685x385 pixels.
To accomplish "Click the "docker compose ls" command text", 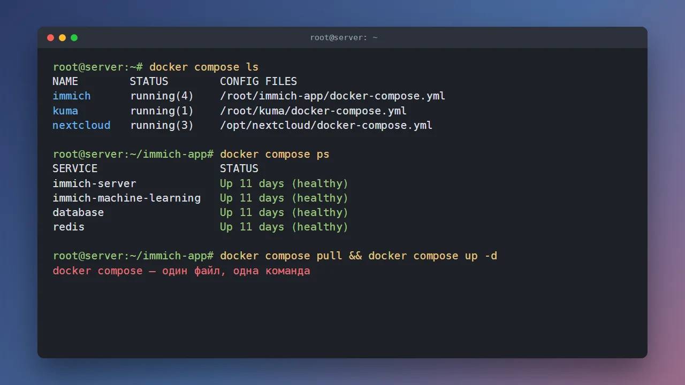I will pos(204,67).
